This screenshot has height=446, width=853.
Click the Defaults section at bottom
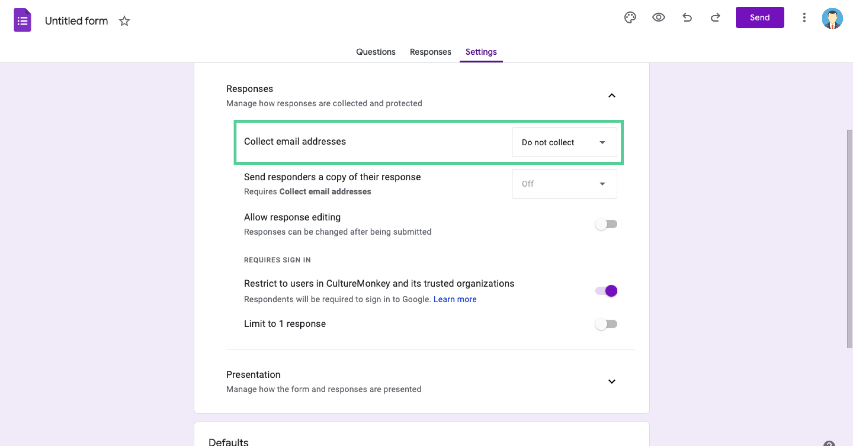(229, 441)
